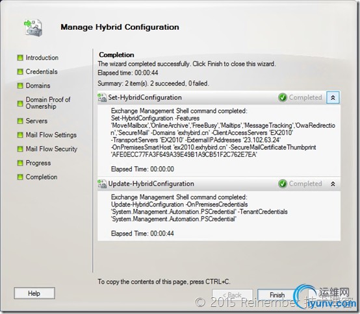Screen dimensions: 360x314
Task: Click the 'To copy the contents' CTRL+C hint
Action: 164,282
